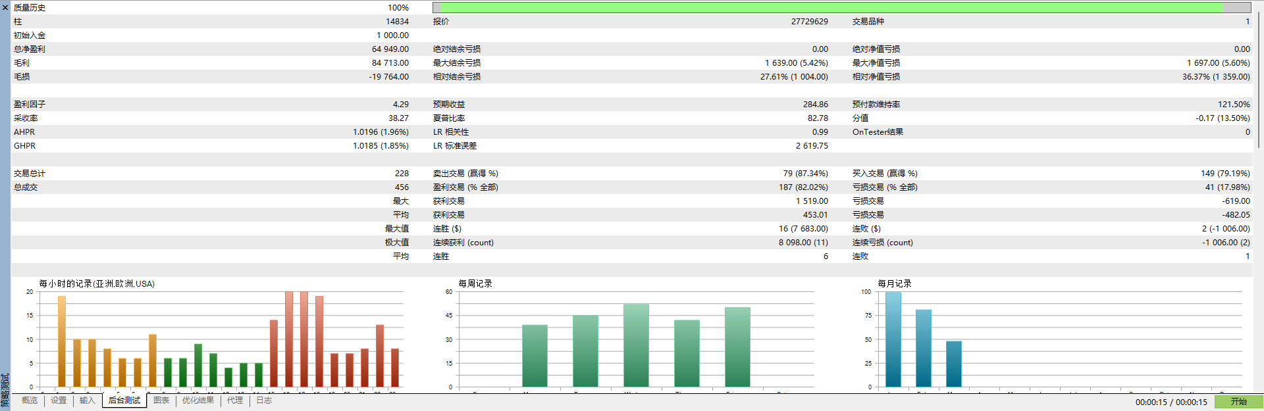Click the green 开始 button
The image size is (1264, 411).
1239,402
